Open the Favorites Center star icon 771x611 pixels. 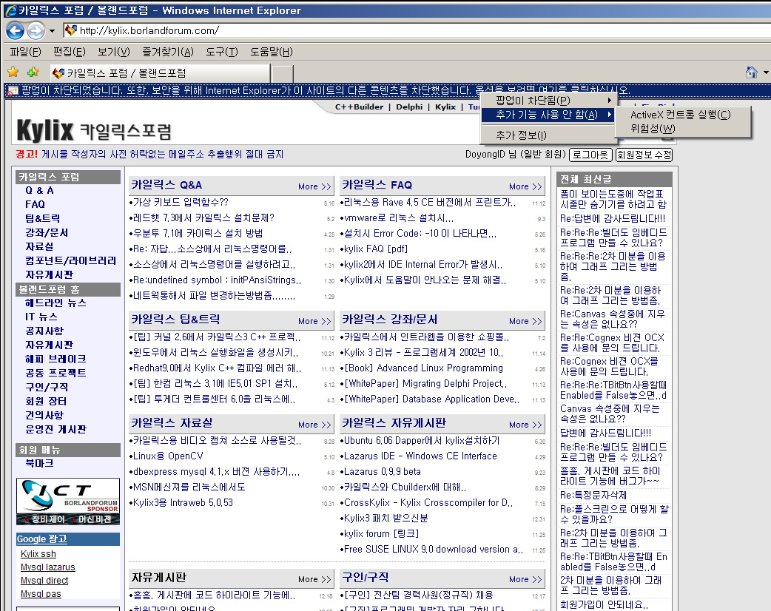[x=13, y=72]
